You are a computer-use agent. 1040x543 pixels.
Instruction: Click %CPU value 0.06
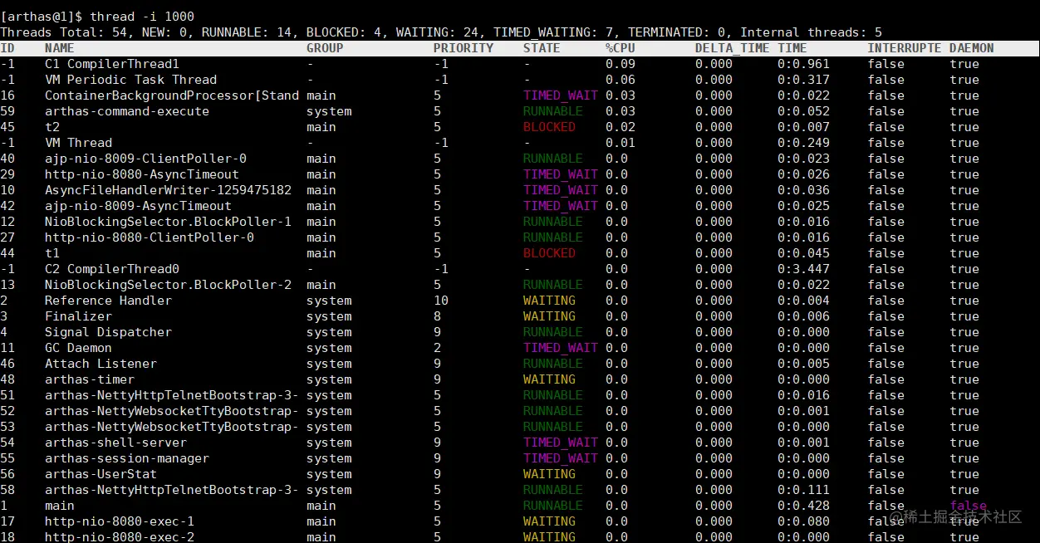coord(621,79)
